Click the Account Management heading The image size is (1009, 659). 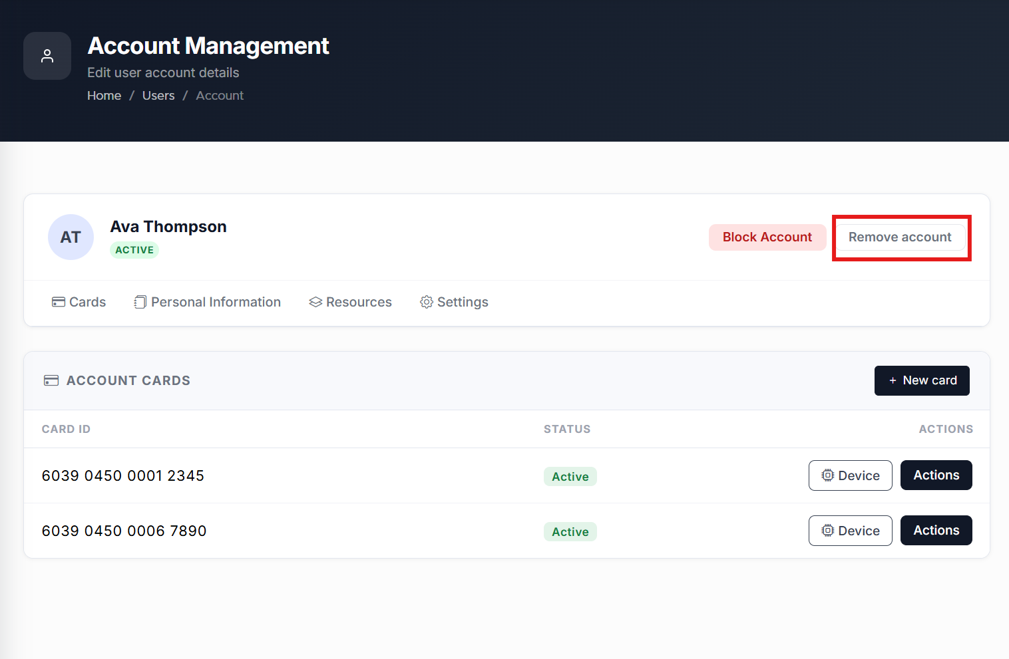pyautogui.click(x=208, y=46)
